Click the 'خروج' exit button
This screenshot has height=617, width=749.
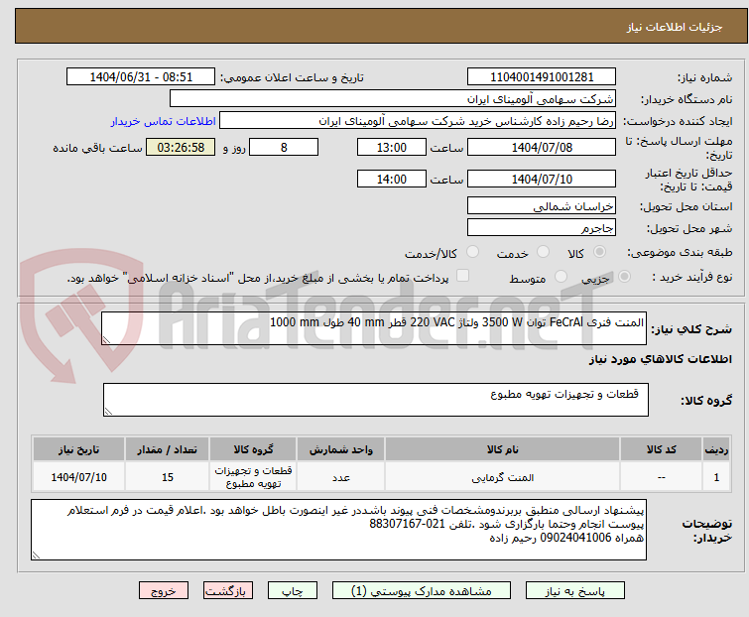164,590
